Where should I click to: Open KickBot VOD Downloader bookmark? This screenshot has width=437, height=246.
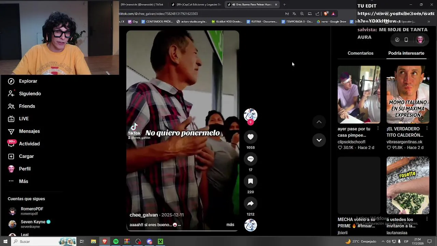(x=227, y=22)
